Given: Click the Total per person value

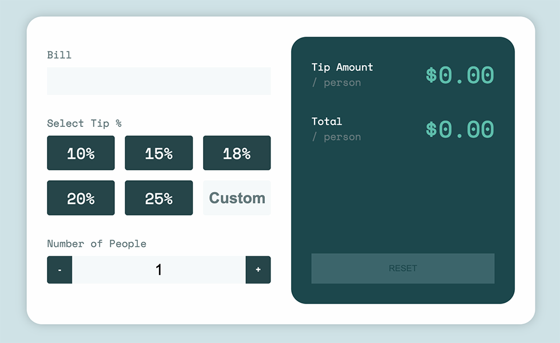Looking at the screenshot, I should pos(461,129).
